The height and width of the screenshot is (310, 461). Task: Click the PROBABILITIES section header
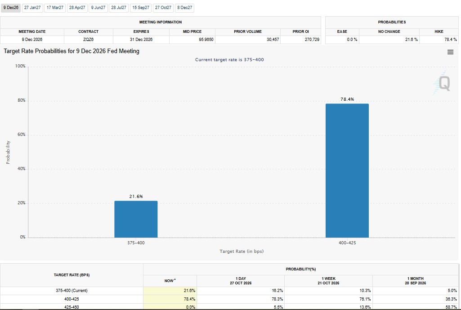click(x=392, y=22)
